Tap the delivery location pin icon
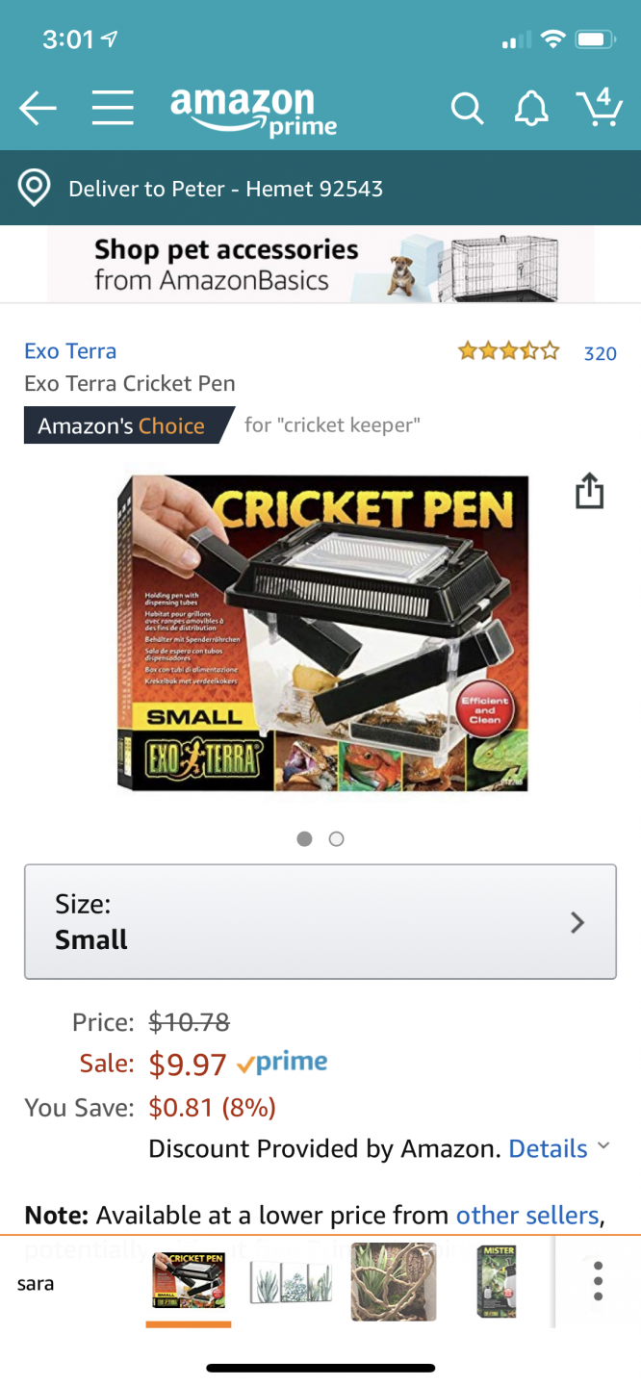The image size is (641, 1386). (35, 189)
